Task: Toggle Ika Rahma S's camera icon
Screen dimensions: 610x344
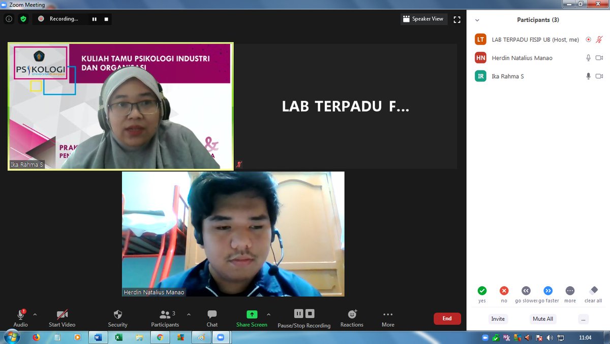Action: 599,76
